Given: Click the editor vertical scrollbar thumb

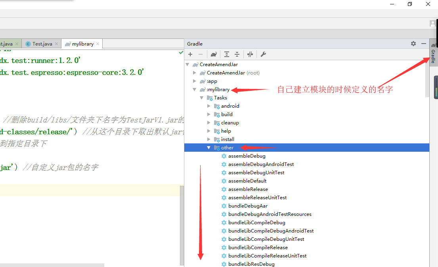Looking at the screenshot, I should pos(182,226).
